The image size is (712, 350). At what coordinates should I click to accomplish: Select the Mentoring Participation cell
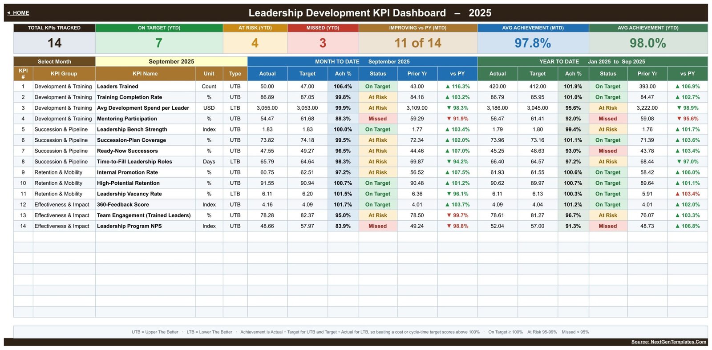[x=145, y=119]
